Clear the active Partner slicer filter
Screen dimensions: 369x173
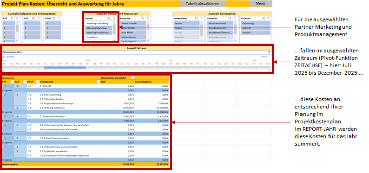click(114, 18)
